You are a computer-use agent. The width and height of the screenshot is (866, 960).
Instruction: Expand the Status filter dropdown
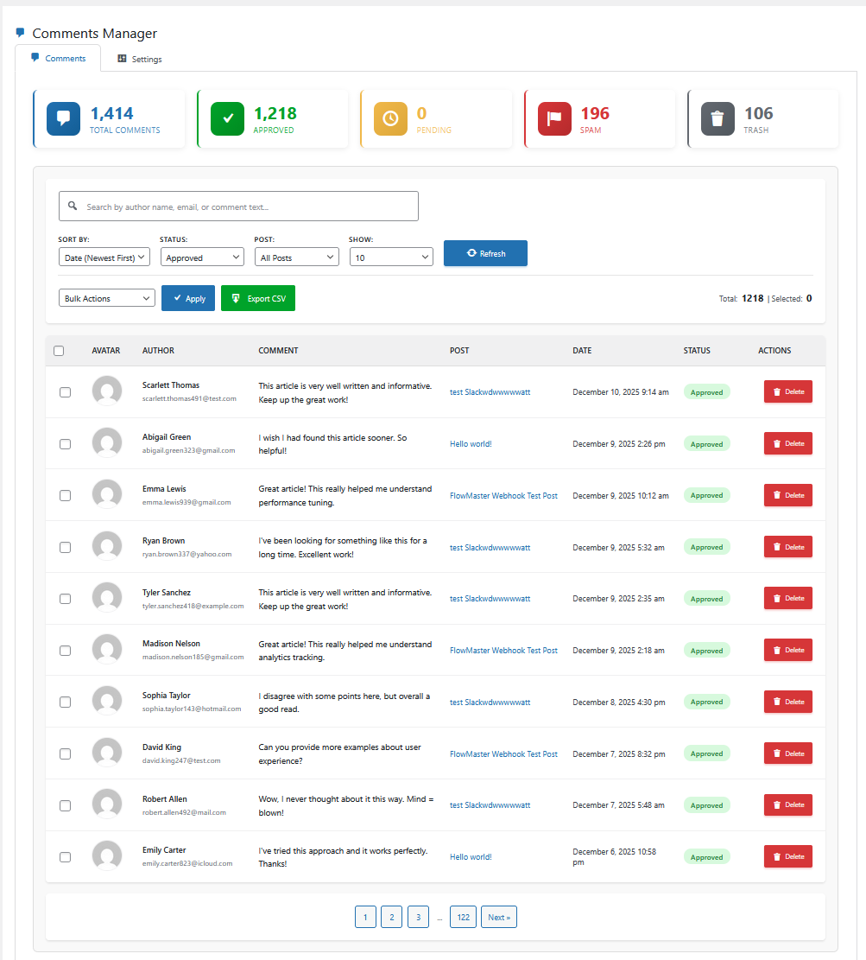click(203, 257)
